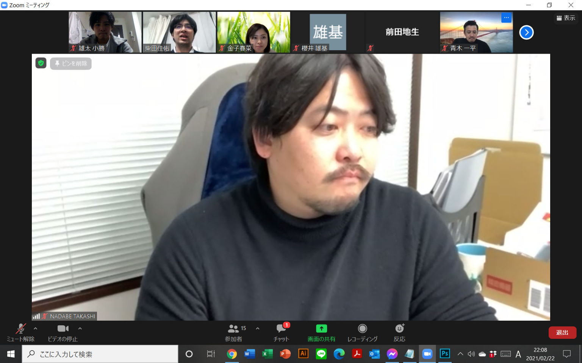
Task: Leave the meeting with 退出 button
Action: click(562, 332)
